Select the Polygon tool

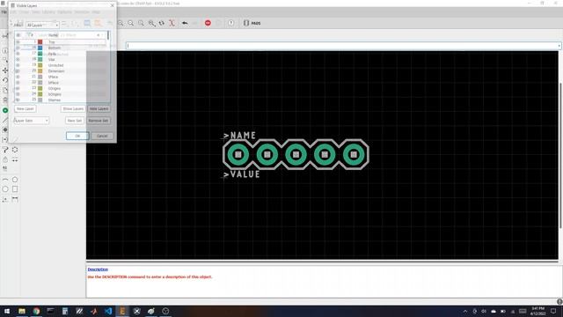pos(15,150)
